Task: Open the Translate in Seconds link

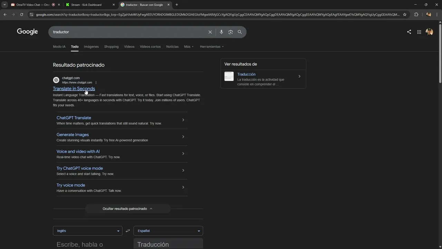Action: [74, 89]
